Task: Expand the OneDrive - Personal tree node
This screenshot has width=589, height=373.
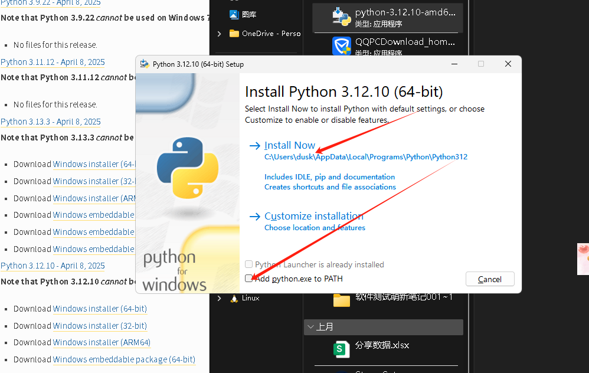Action: pos(220,34)
